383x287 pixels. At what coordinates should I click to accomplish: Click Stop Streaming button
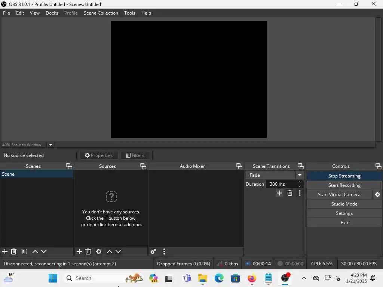pyautogui.click(x=344, y=176)
